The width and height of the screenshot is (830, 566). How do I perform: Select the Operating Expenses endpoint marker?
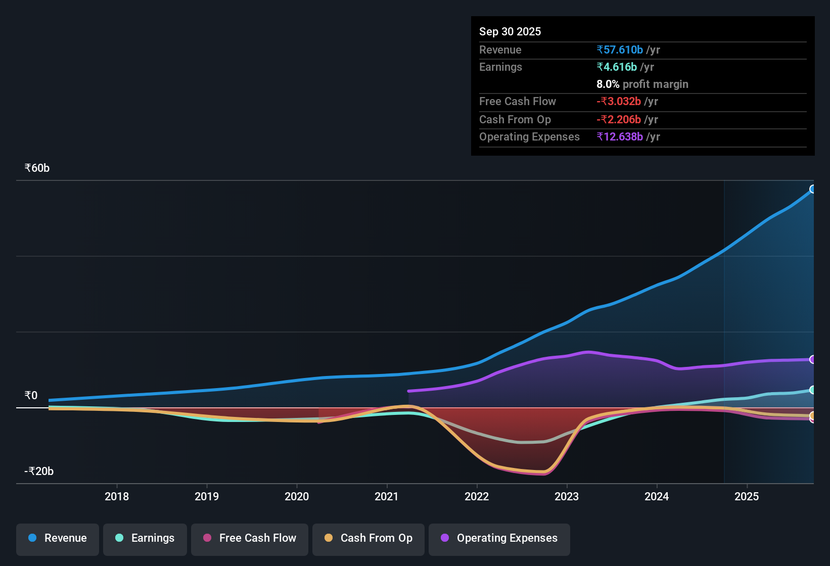[x=813, y=360]
